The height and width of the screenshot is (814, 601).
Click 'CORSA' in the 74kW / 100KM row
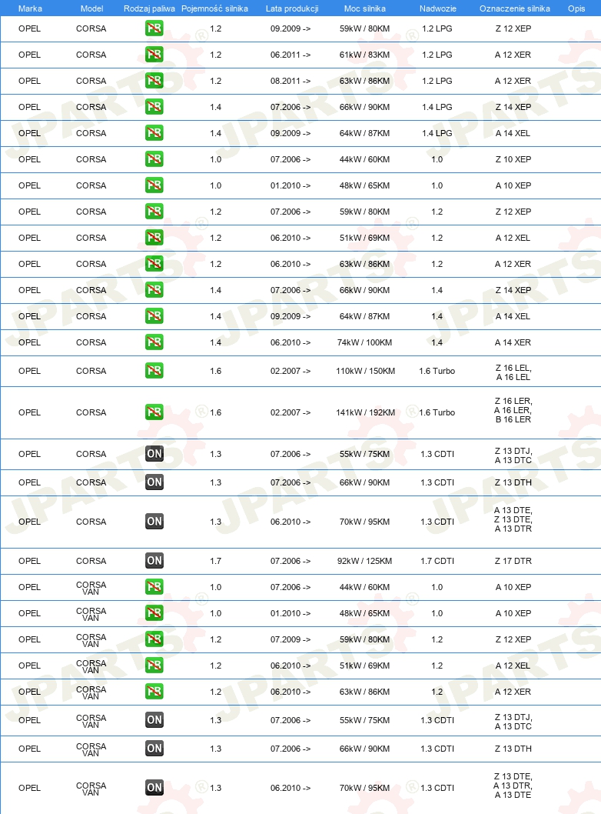91,342
